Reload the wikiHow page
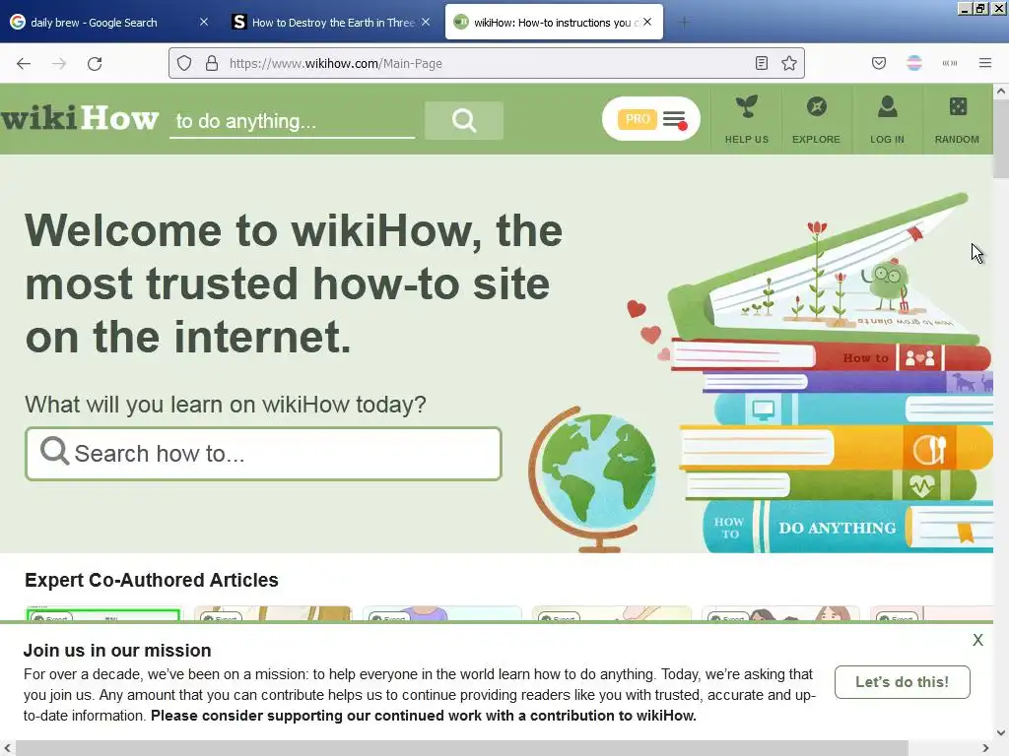Viewport: 1009px width, 756px height. pyautogui.click(x=95, y=63)
